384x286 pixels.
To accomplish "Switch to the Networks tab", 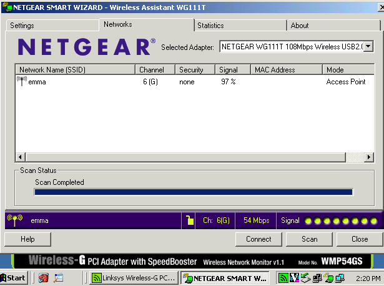I will pyautogui.click(x=147, y=24).
